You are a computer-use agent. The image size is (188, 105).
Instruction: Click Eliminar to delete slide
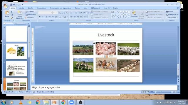click(x=30, y=17)
